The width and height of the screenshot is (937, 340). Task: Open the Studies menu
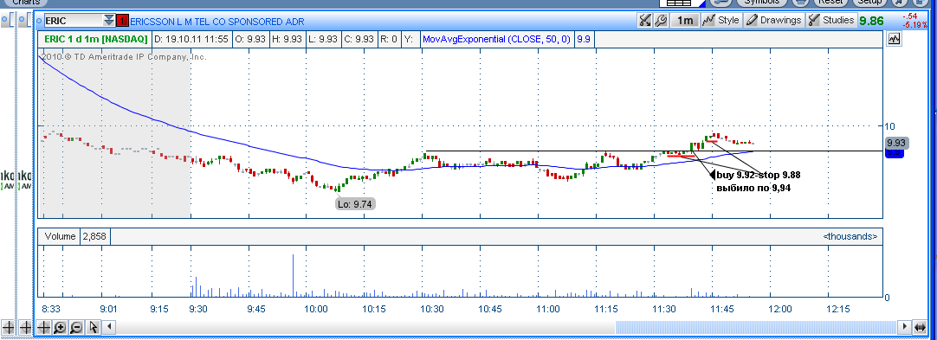[831, 20]
